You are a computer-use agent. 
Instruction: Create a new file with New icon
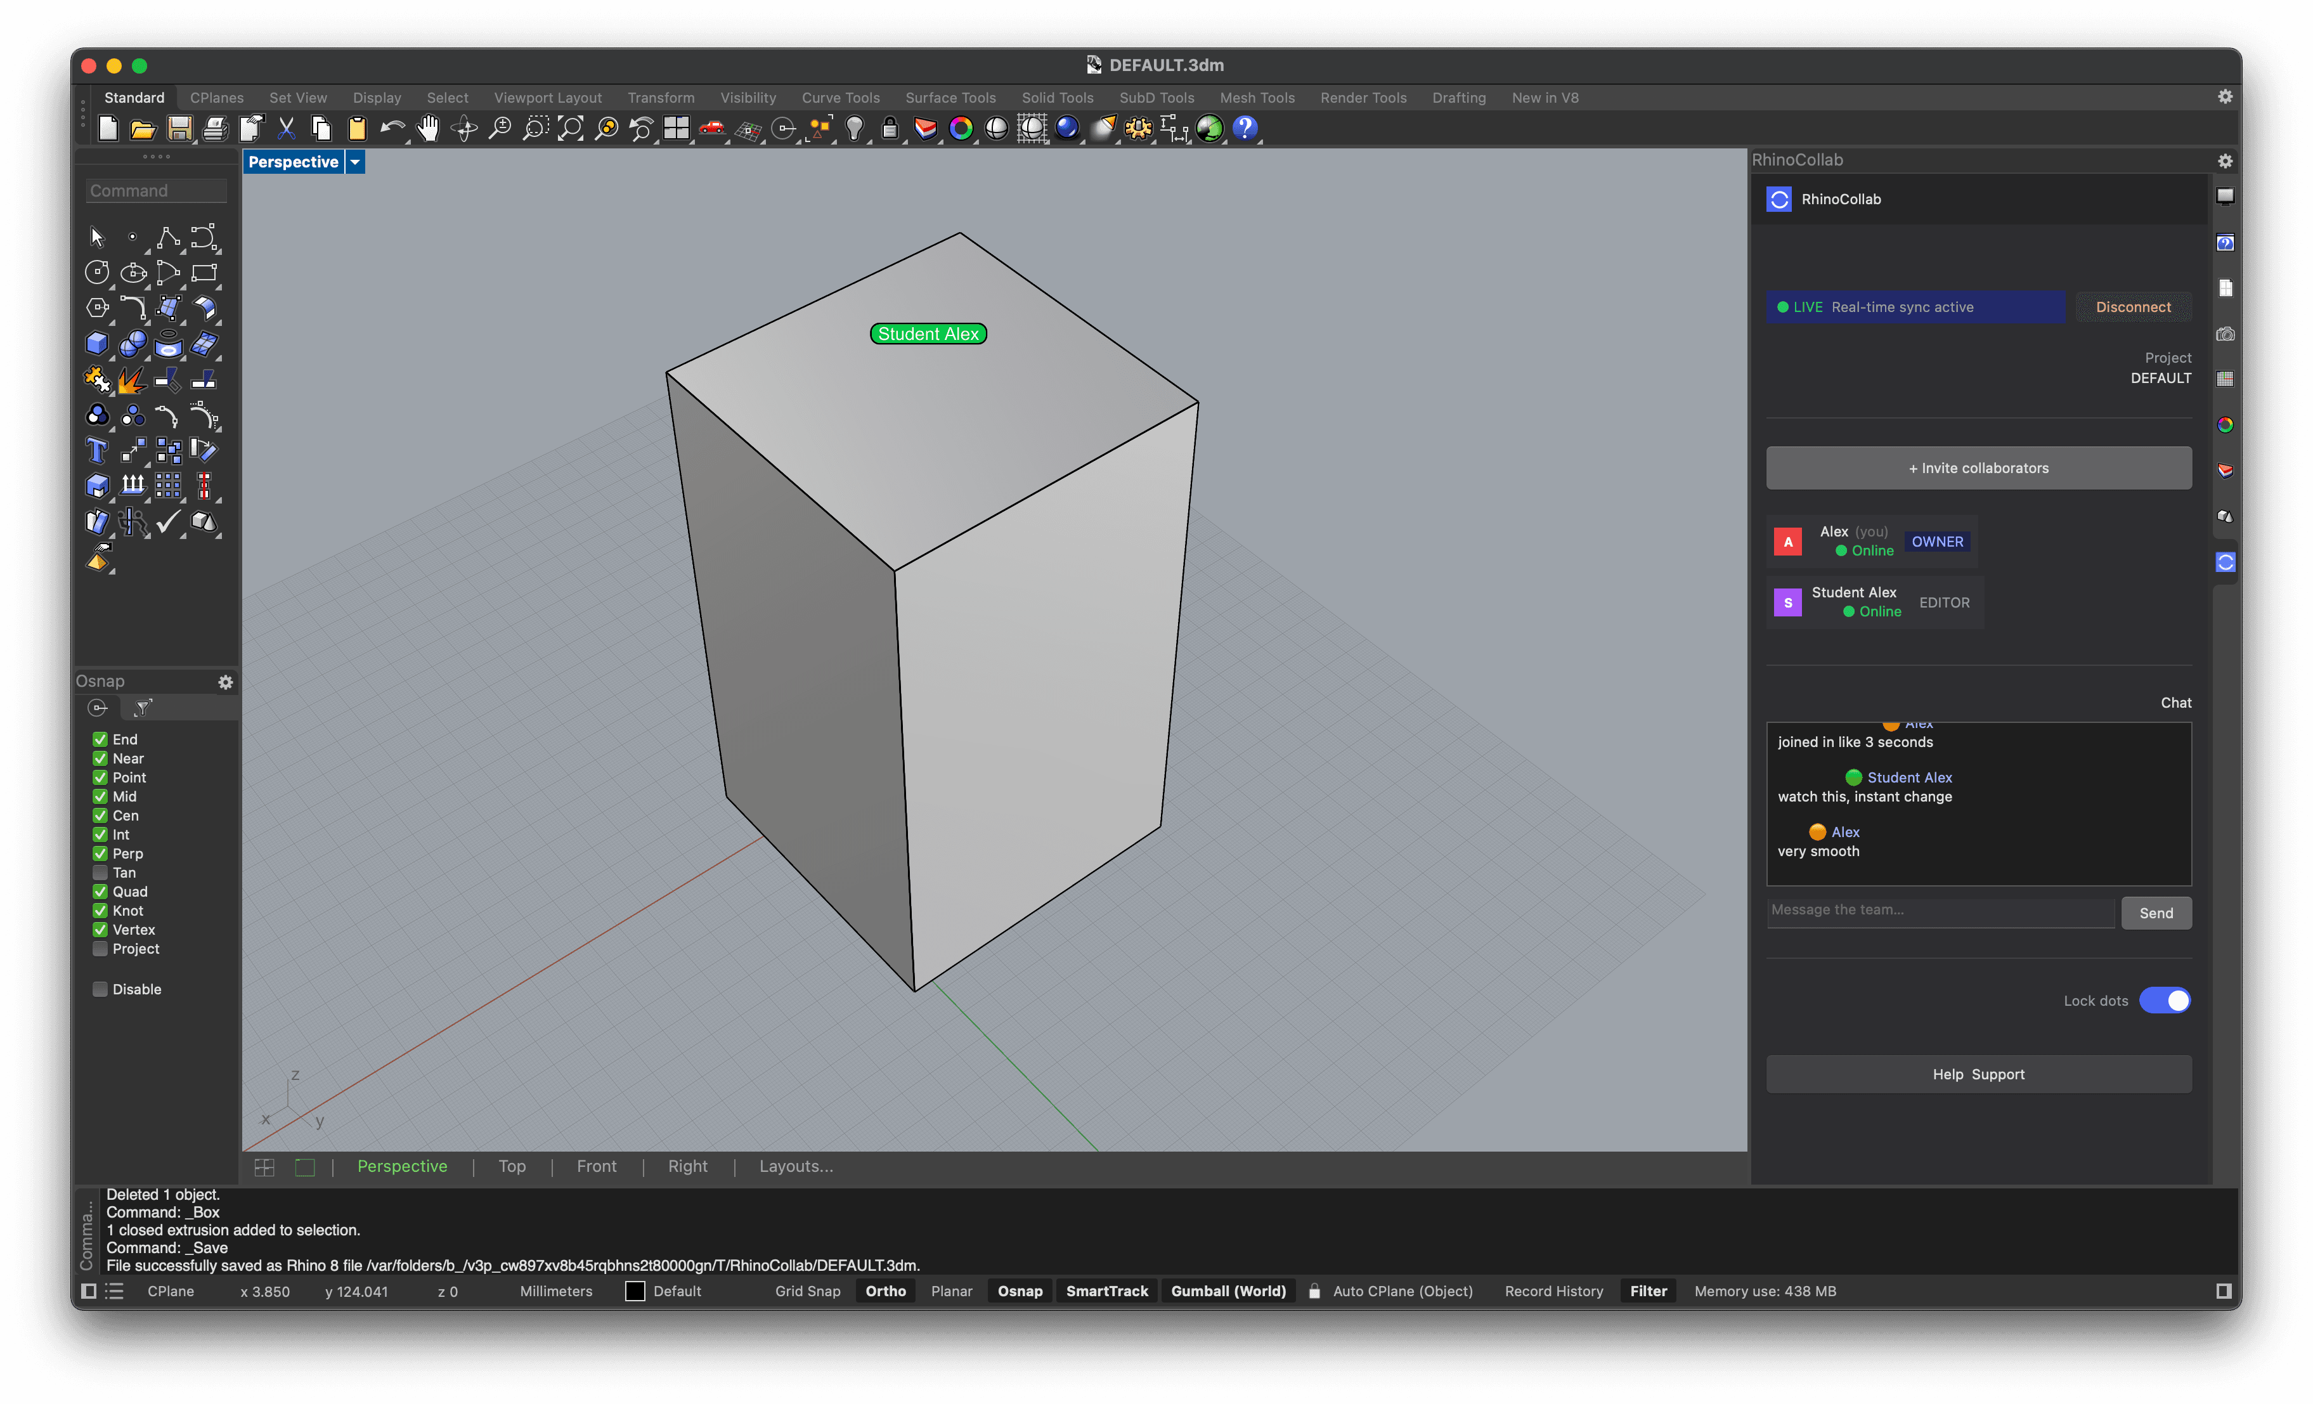(x=108, y=129)
